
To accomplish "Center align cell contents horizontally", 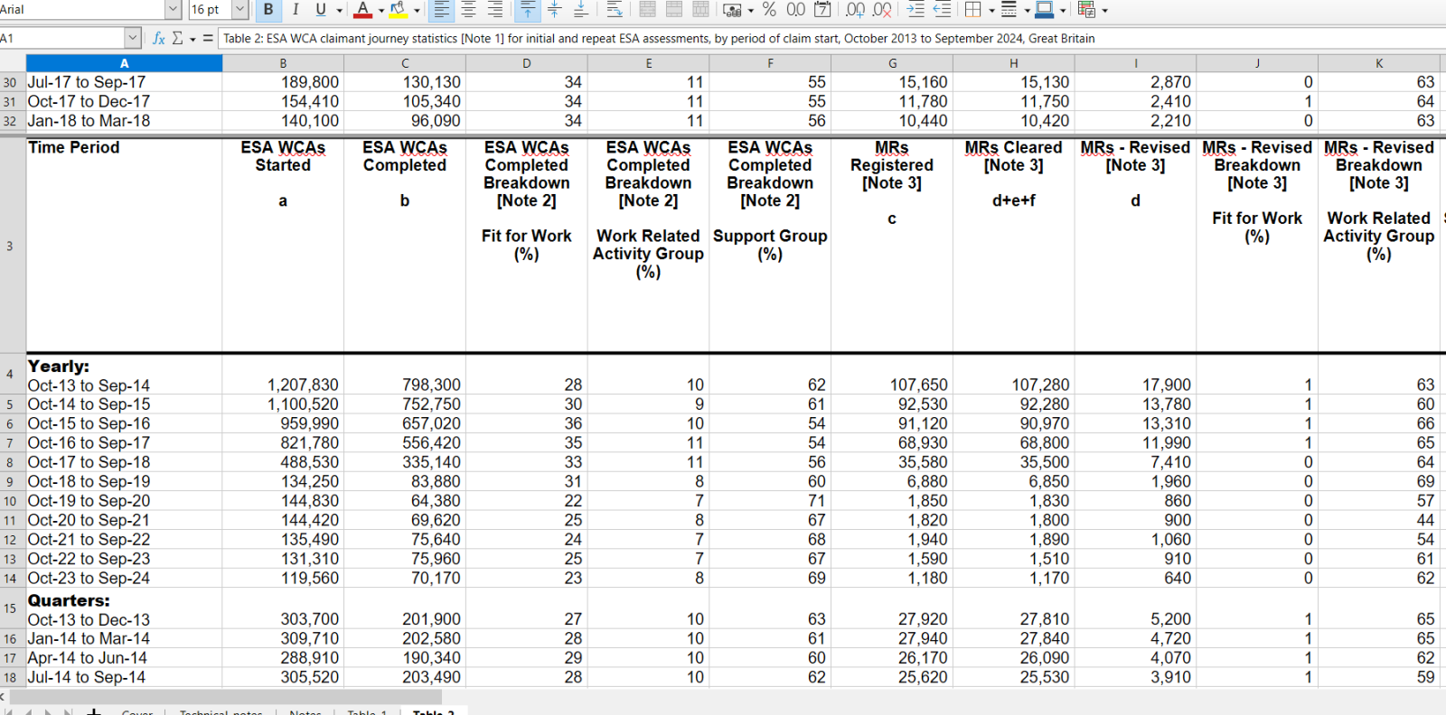I will (468, 10).
